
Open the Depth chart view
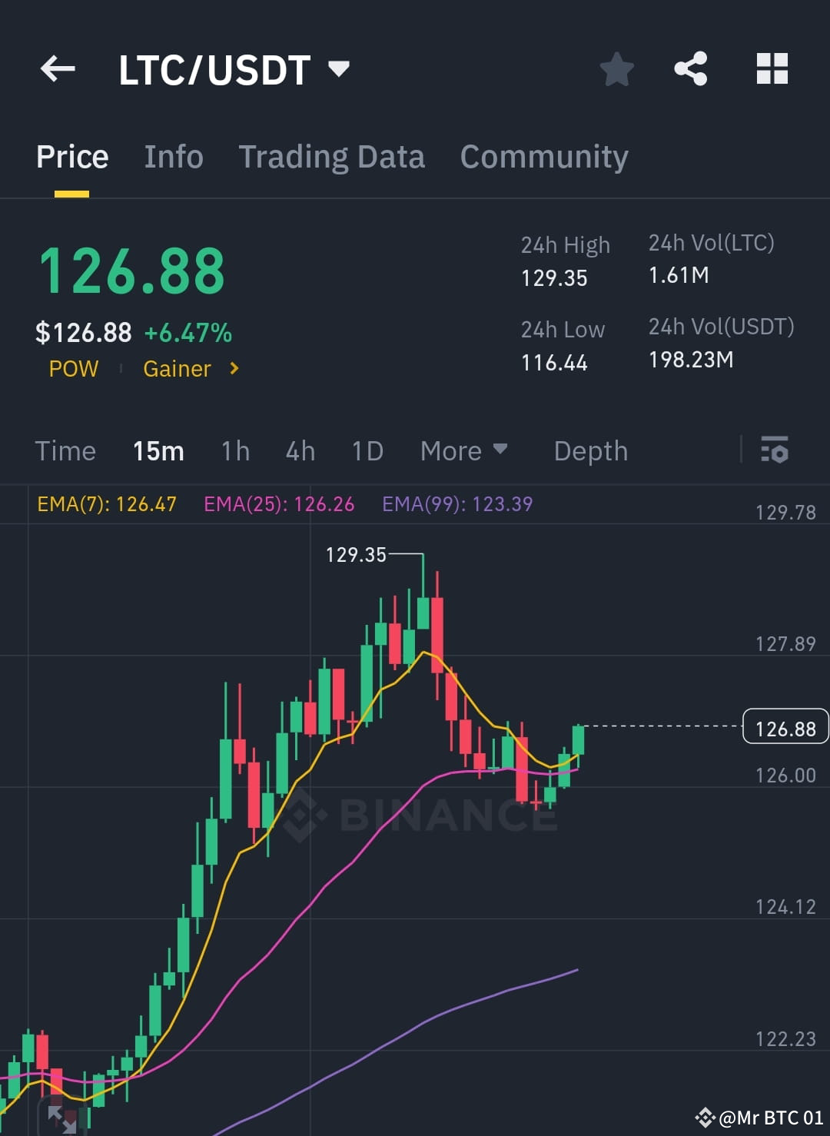point(590,451)
